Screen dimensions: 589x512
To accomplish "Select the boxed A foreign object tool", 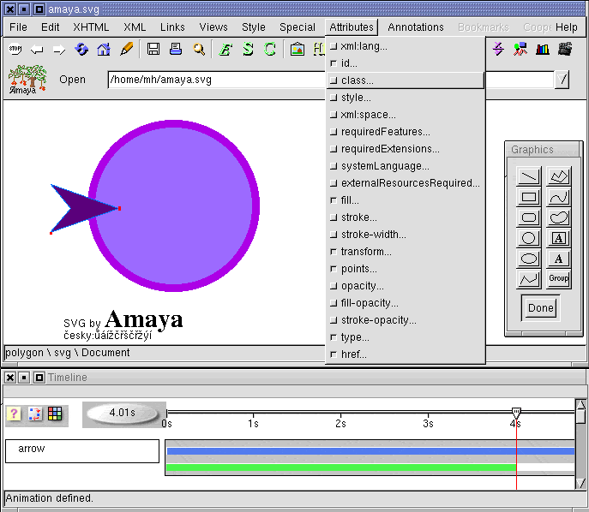I will [559, 238].
